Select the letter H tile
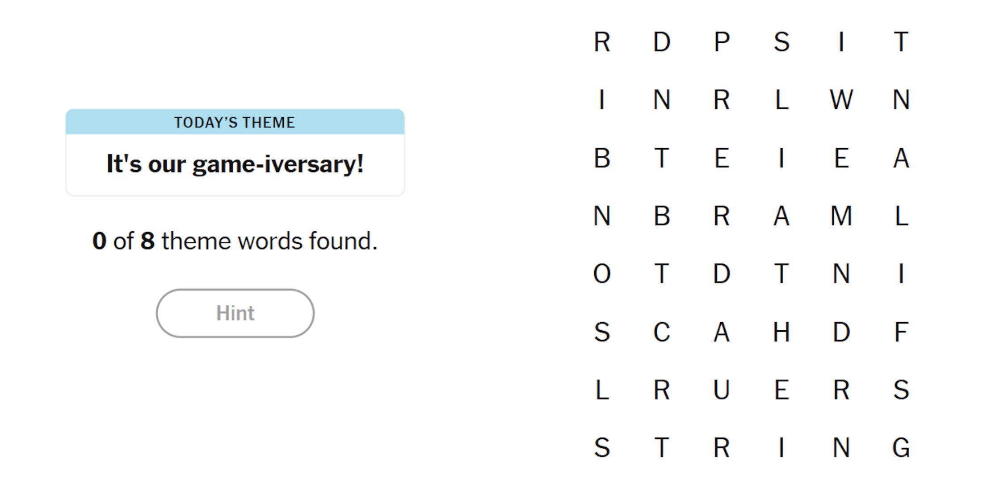The image size is (983, 491). click(781, 332)
